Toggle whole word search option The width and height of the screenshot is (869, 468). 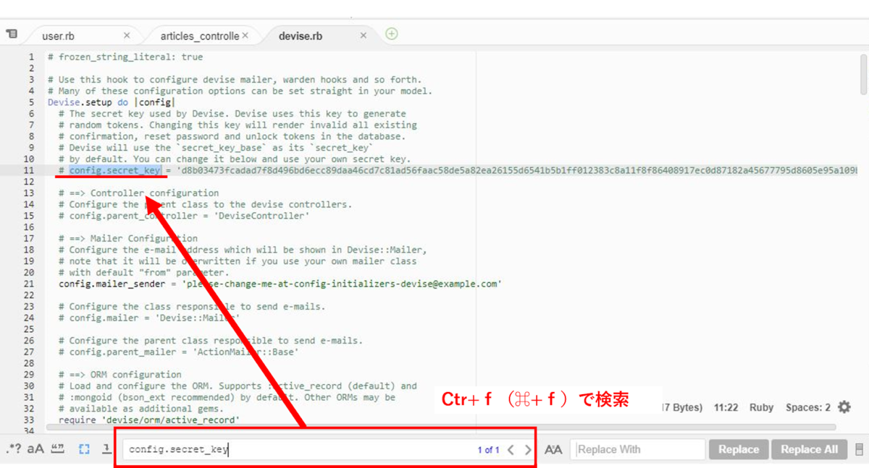click(x=58, y=448)
